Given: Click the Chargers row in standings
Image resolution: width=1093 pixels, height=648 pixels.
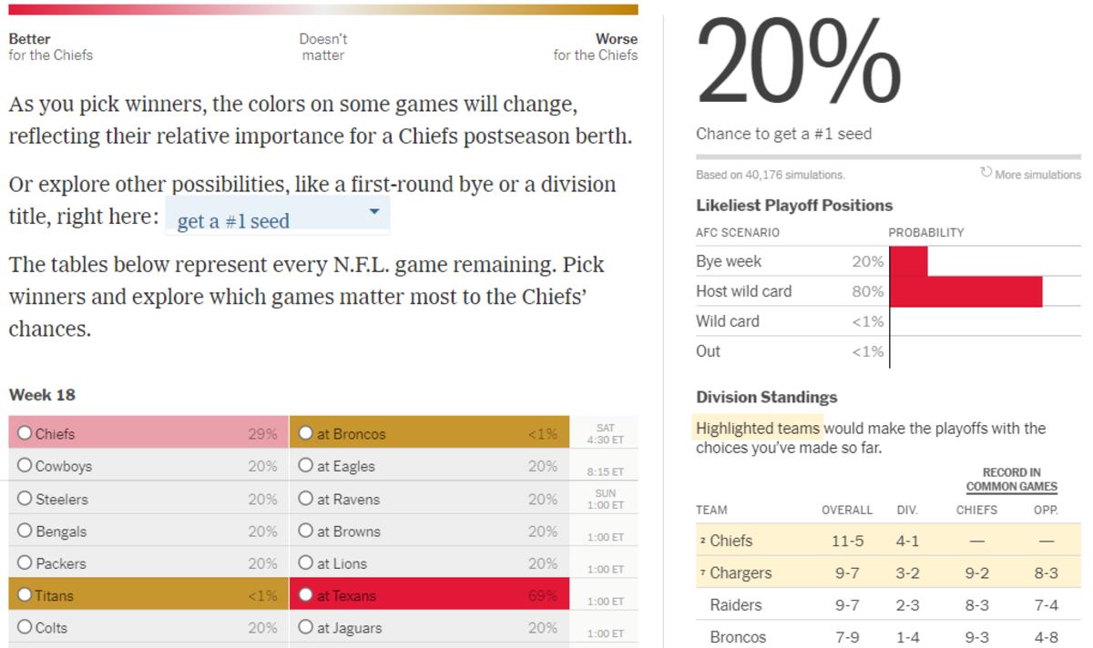Looking at the screenshot, I should [741, 572].
